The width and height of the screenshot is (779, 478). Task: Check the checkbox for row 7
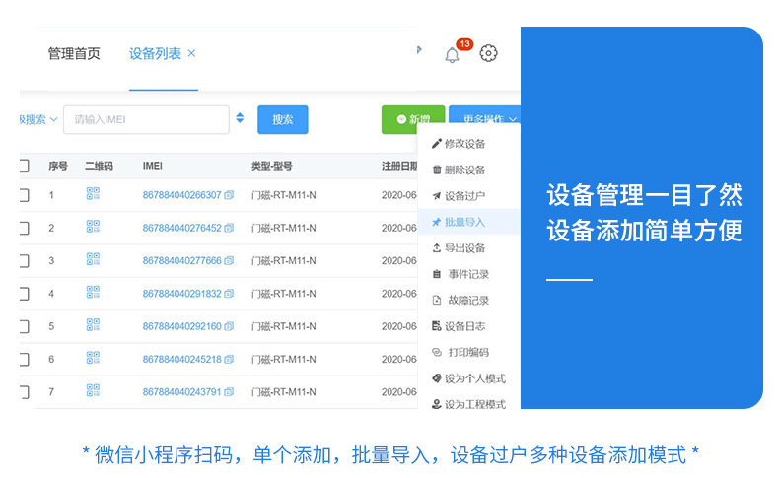click(x=24, y=392)
